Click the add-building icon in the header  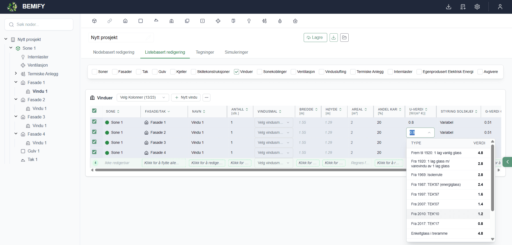click(x=463, y=7)
